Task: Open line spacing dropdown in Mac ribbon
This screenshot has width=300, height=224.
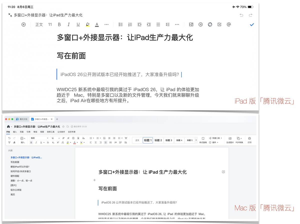Action: pyautogui.click(x=122, y=138)
